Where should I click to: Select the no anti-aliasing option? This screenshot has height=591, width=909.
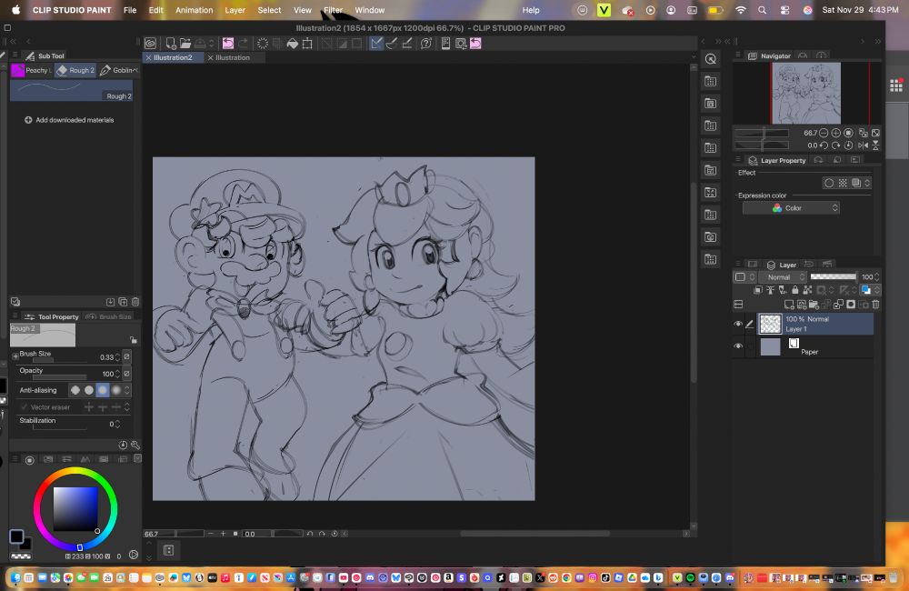tap(75, 390)
